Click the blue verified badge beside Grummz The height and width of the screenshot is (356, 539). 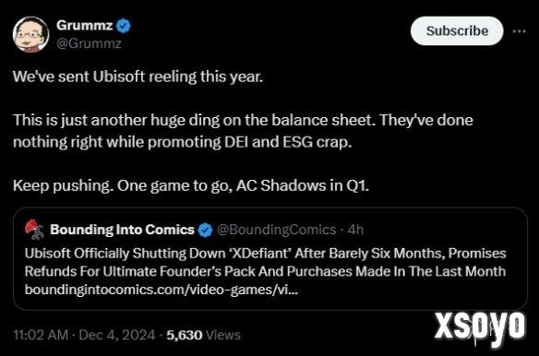tap(124, 26)
